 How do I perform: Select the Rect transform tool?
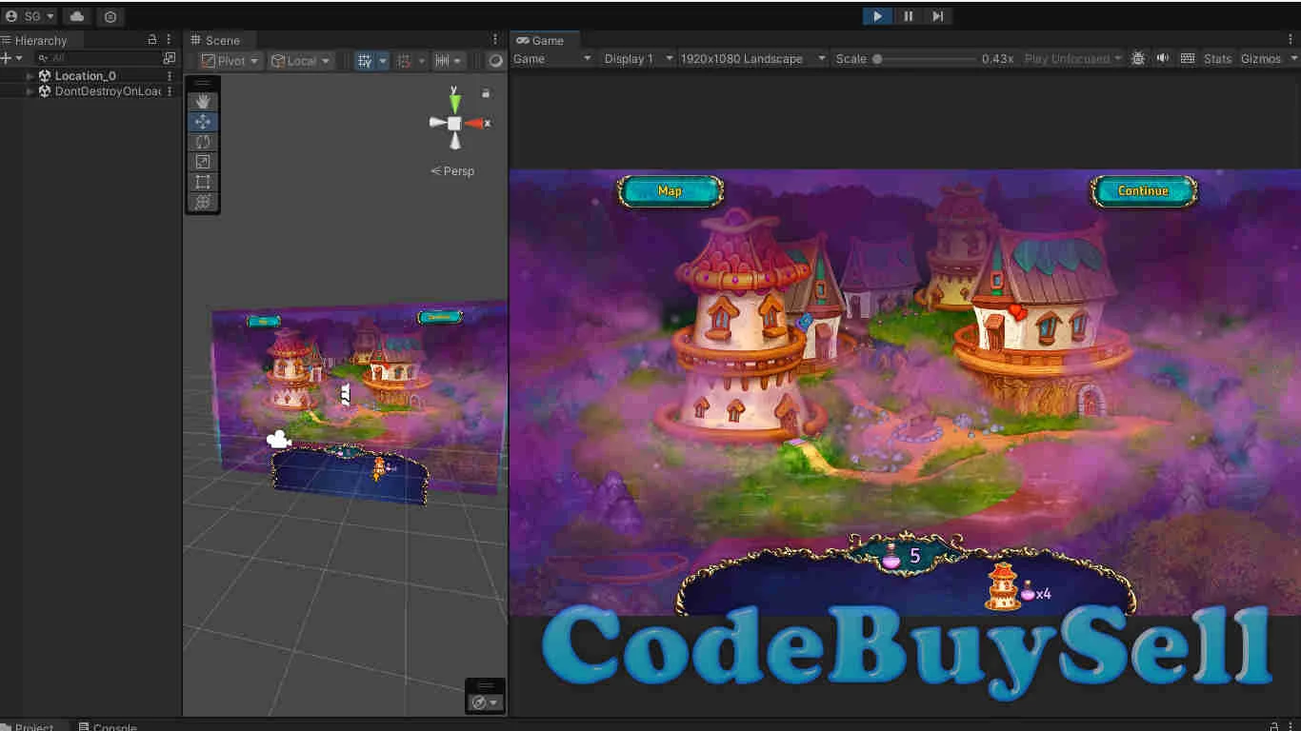pyautogui.click(x=202, y=182)
